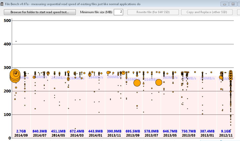Click the 2013/07 month label
240x141 pixels.
coord(151,135)
